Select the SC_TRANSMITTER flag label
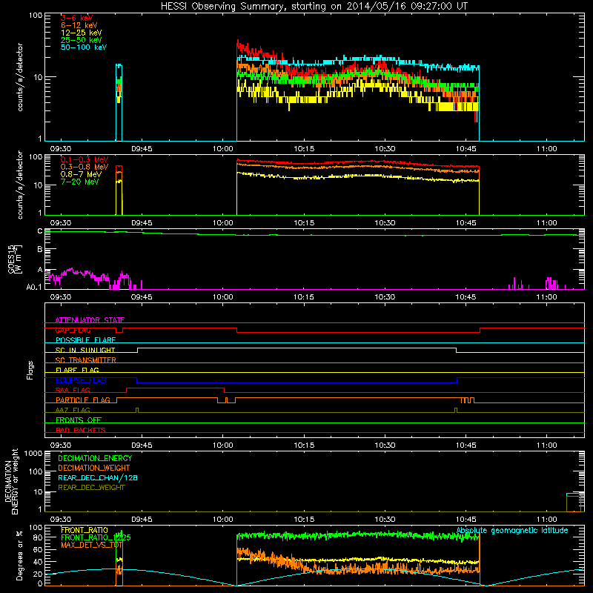The height and width of the screenshot is (593, 593). click(86, 360)
